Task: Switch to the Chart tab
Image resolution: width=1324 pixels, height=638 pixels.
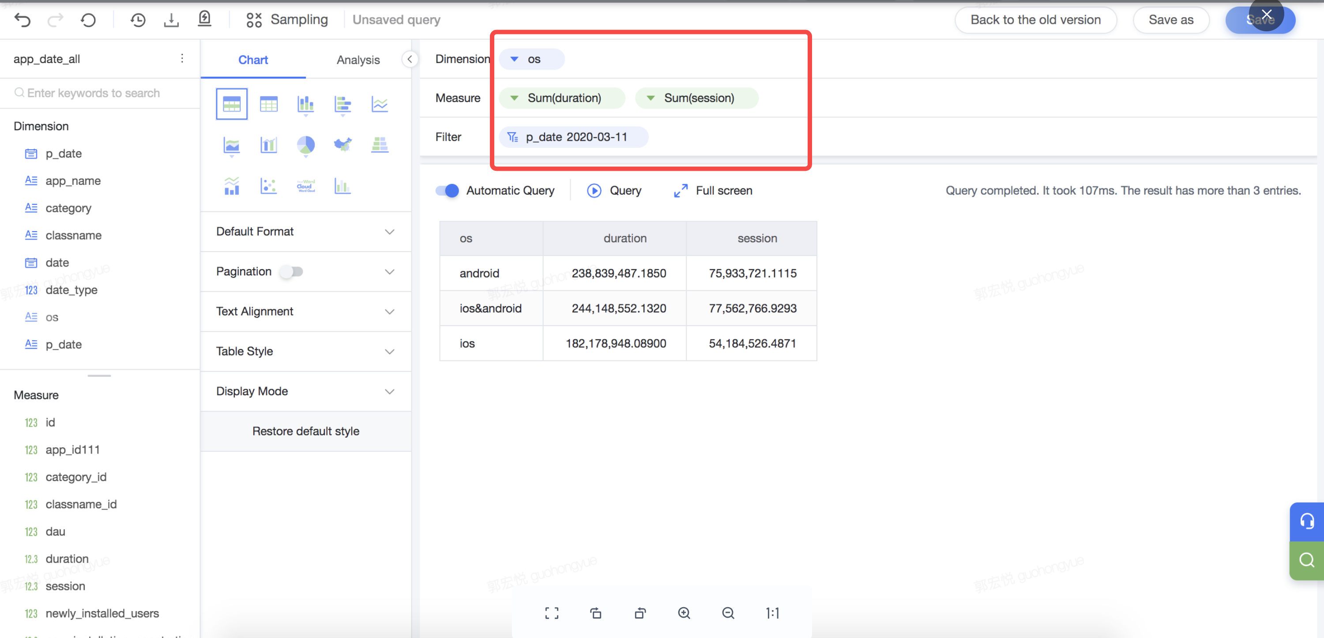Action: (253, 60)
